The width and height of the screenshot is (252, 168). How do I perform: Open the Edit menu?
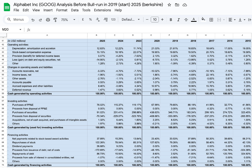pos(26,10)
